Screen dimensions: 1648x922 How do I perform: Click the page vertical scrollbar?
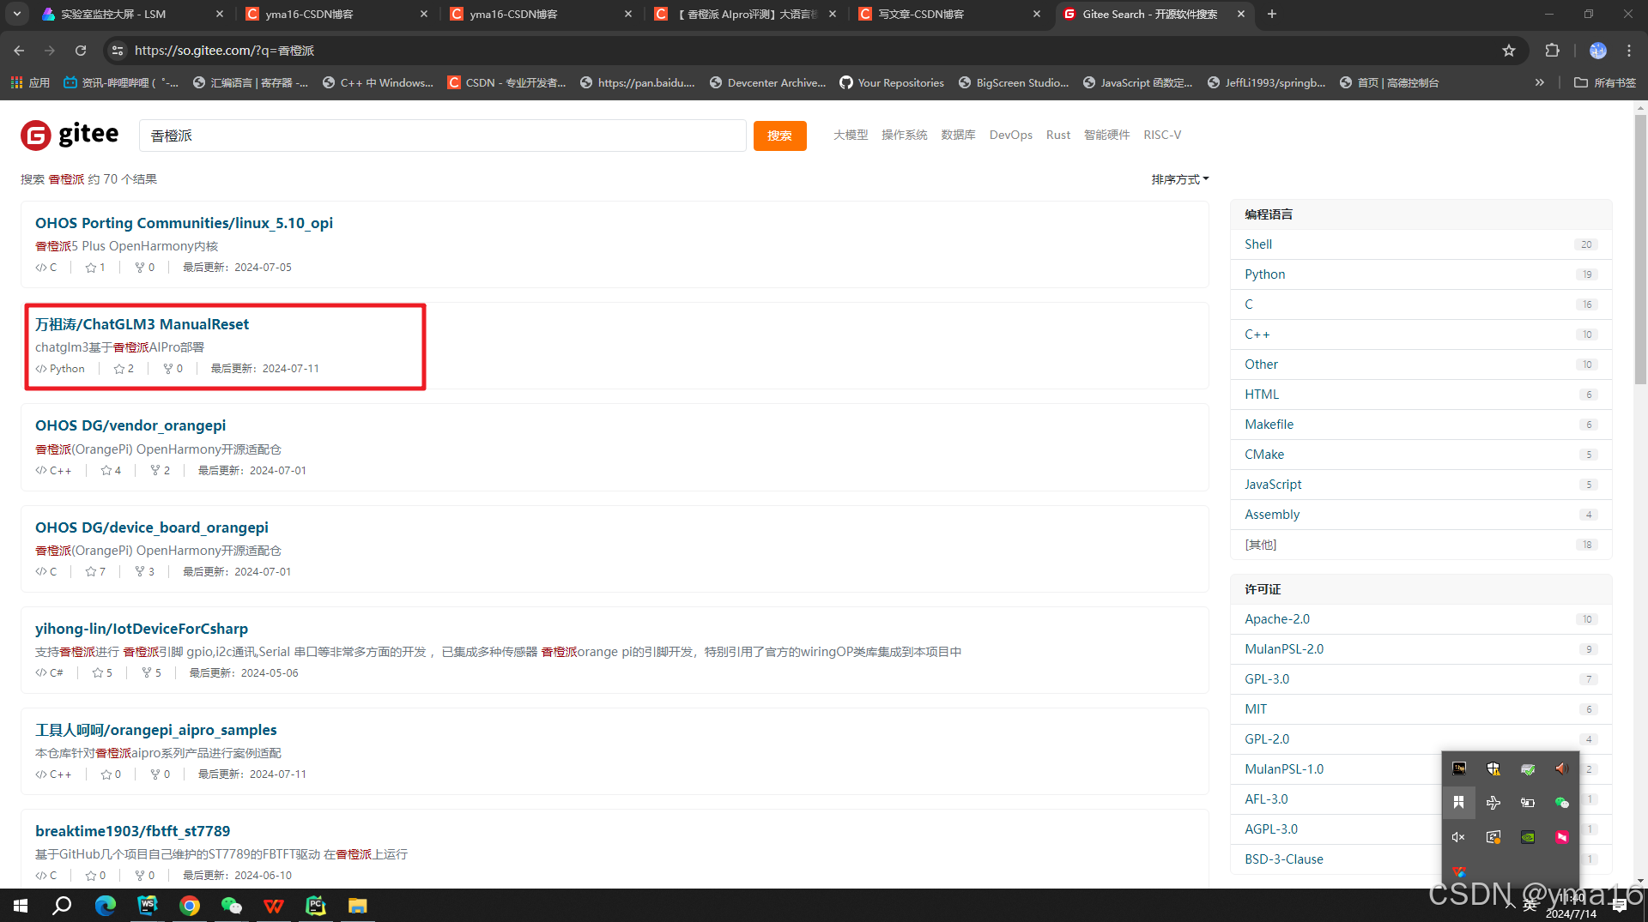point(1640,249)
